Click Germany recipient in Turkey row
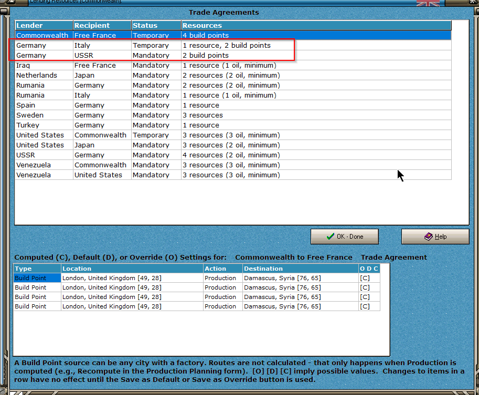This screenshot has height=395, width=479. pos(102,125)
